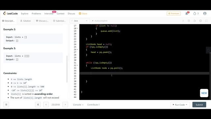Open the Interview menu

click(49, 14)
